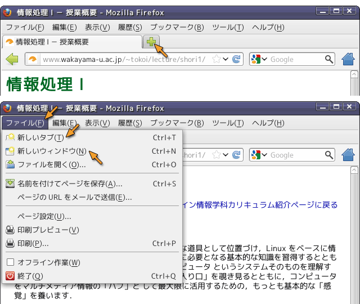Open the search engine selector in upper window
Viewport: 360px width, 304px height.
(259, 59)
